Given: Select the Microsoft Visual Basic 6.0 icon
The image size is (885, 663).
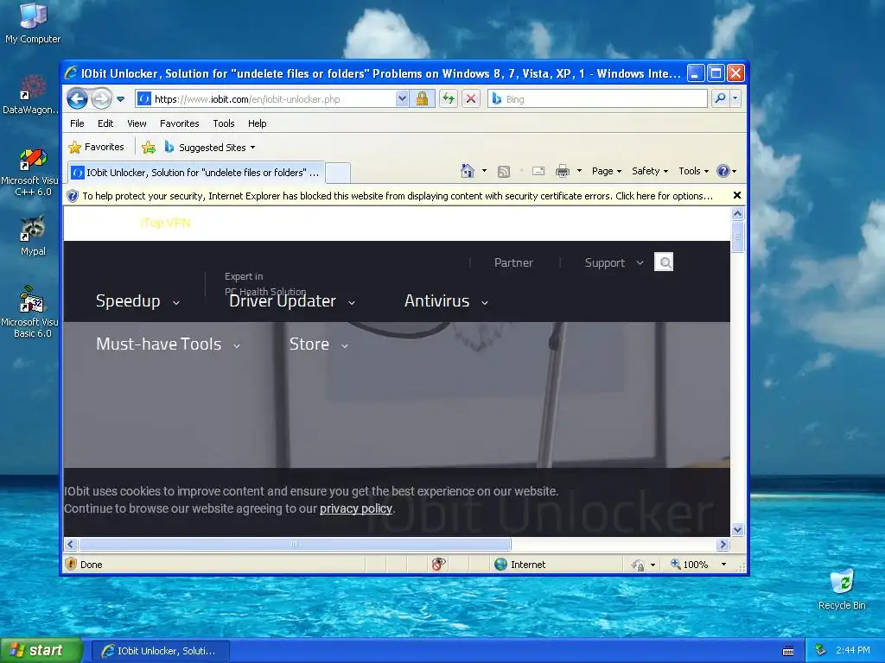Looking at the screenshot, I should tap(30, 311).
